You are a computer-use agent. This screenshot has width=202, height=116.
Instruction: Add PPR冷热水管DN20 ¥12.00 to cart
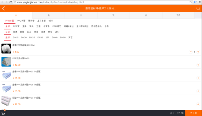pos(198,65)
